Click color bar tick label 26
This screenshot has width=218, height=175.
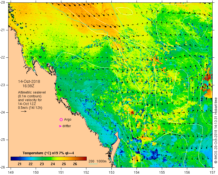click(x=75, y=164)
